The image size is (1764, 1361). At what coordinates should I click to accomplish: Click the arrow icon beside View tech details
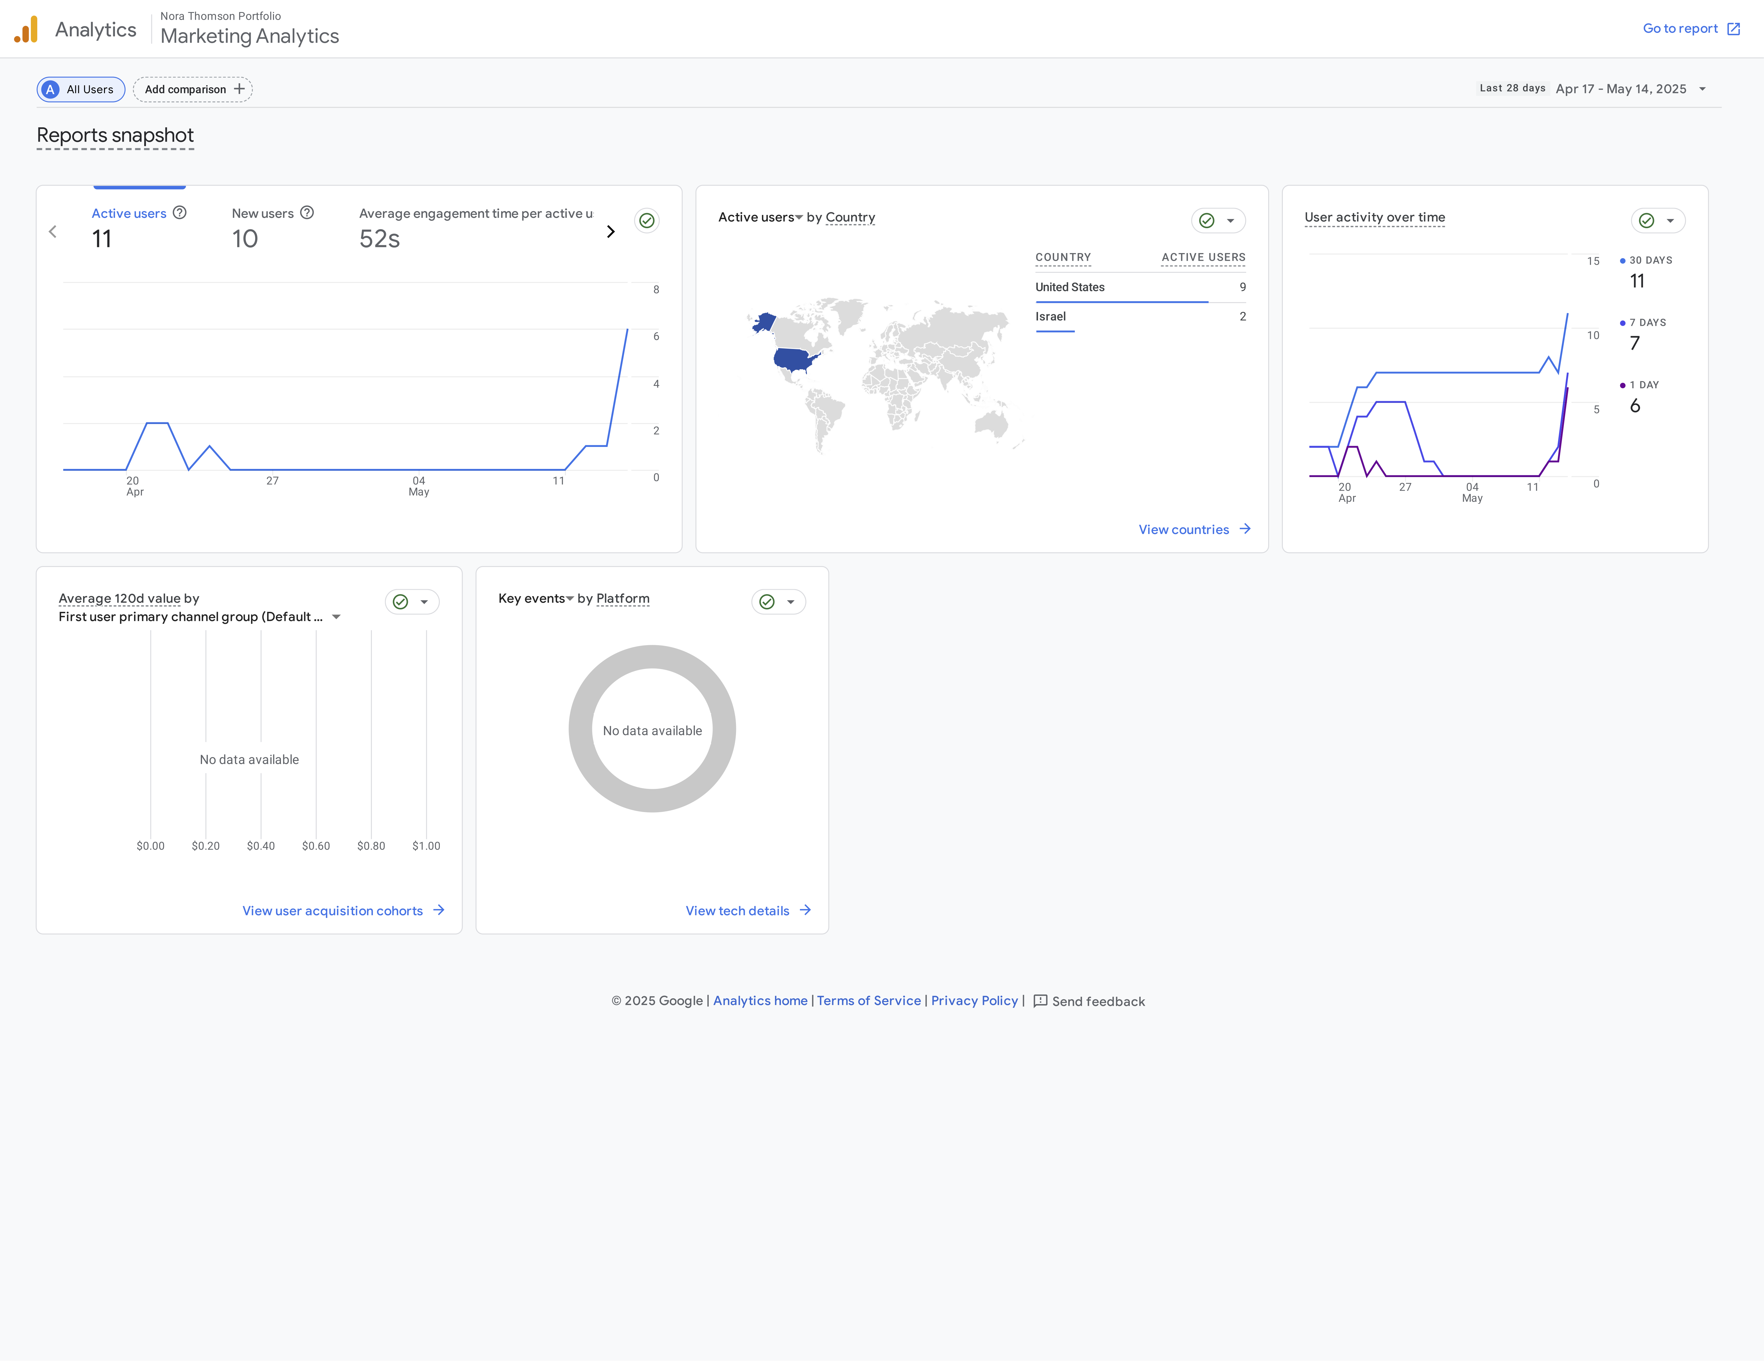pyautogui.click(x=805, y=910)
